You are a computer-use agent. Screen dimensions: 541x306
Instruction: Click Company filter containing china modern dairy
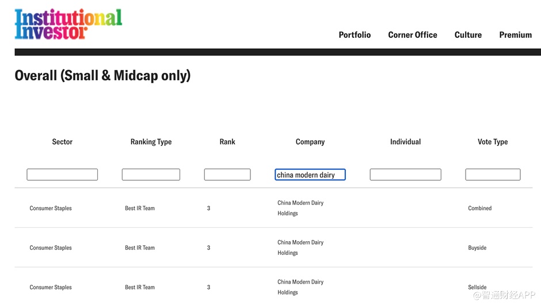310,175
